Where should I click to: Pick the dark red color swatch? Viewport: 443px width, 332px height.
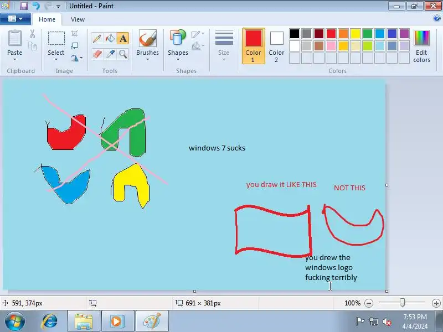point(319,34)
